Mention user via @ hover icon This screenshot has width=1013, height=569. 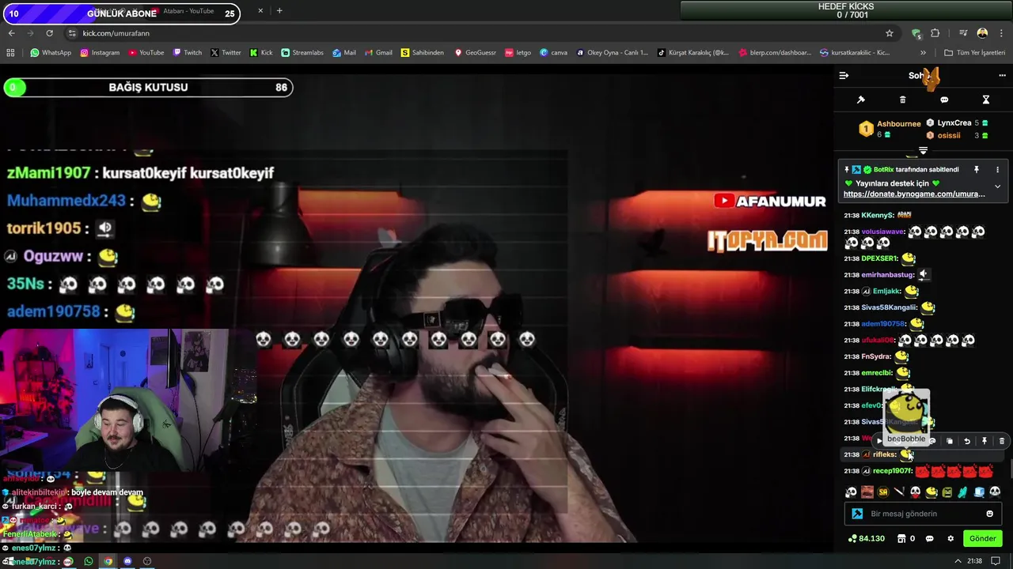(x=932, y=441)
